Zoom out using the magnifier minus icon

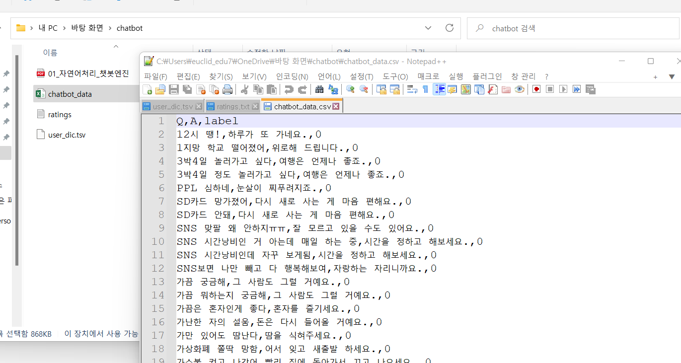click(364, 89)
